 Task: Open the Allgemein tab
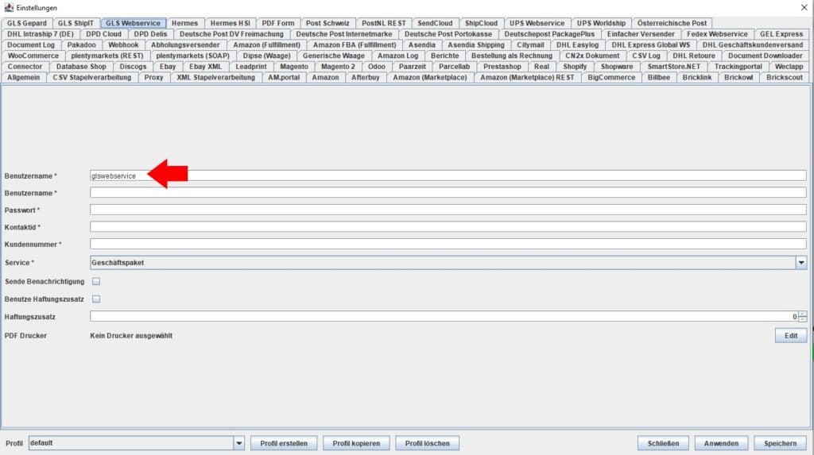point(23,78)
